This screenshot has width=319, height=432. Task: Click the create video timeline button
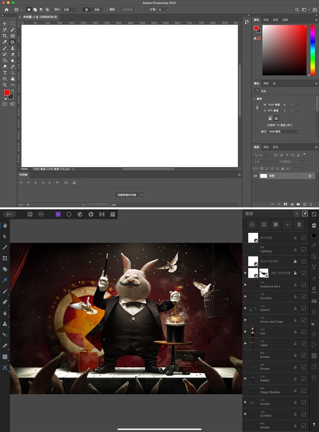click(127, 195)
